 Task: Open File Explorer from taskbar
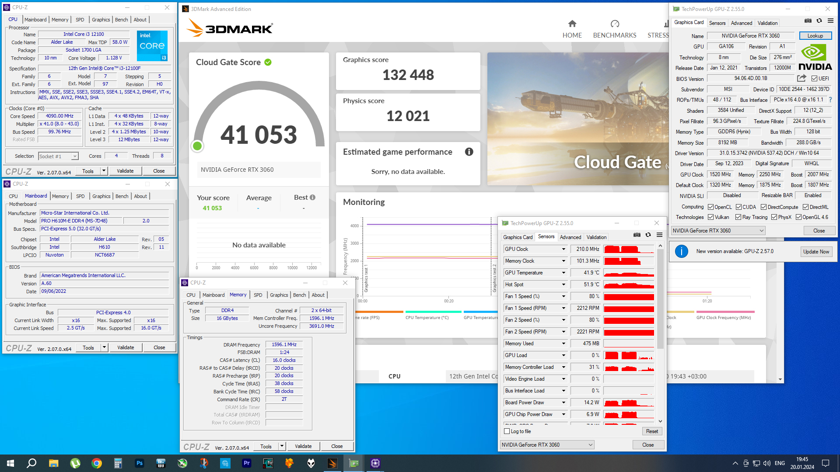pos(53,463)
